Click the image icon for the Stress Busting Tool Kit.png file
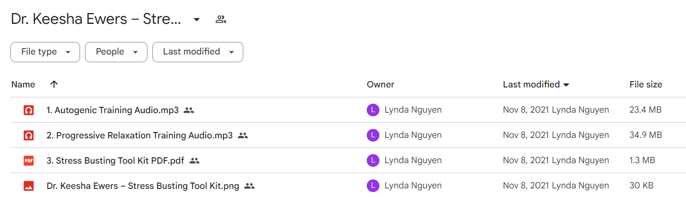 pyautogui.click(x=28, y=186)
